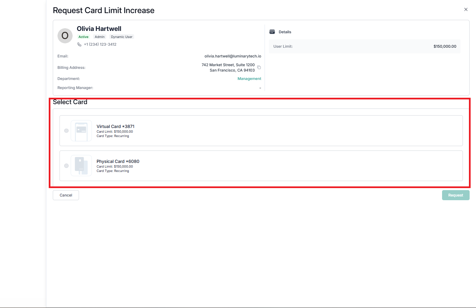Select the Physical Card *6080 radio button
476x308 pixels.
(66, 166)
